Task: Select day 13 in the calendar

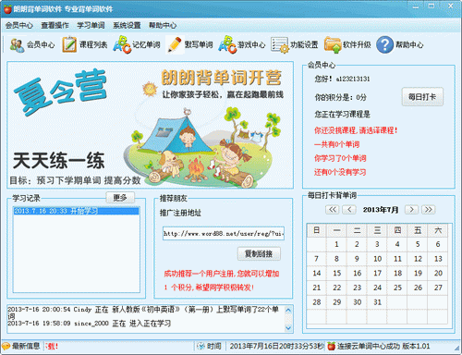Action: click(438, 259)
